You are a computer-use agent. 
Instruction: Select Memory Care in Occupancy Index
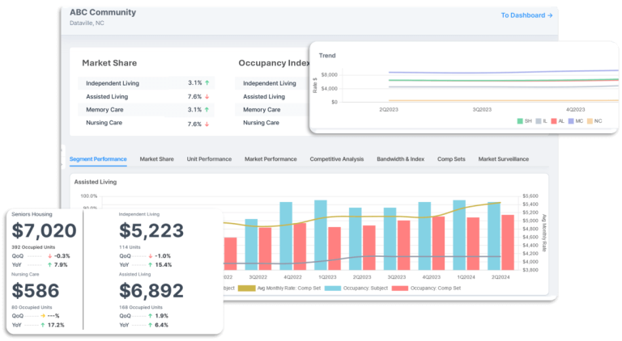262,110
